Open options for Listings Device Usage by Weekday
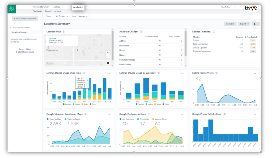The width and height of the screenshot is (272, 158). [182, 73]
